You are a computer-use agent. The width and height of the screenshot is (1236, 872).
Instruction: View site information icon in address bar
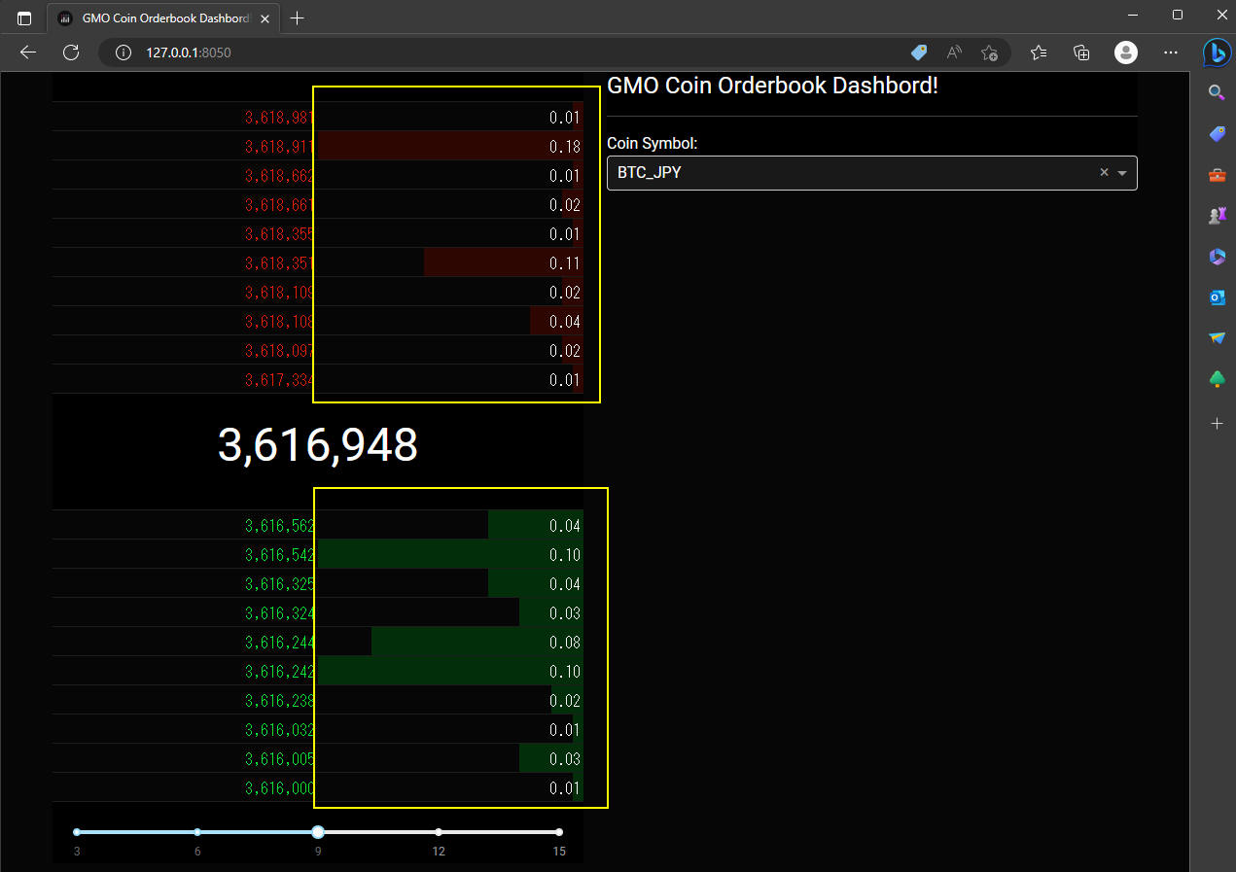(x=124, y=52)
